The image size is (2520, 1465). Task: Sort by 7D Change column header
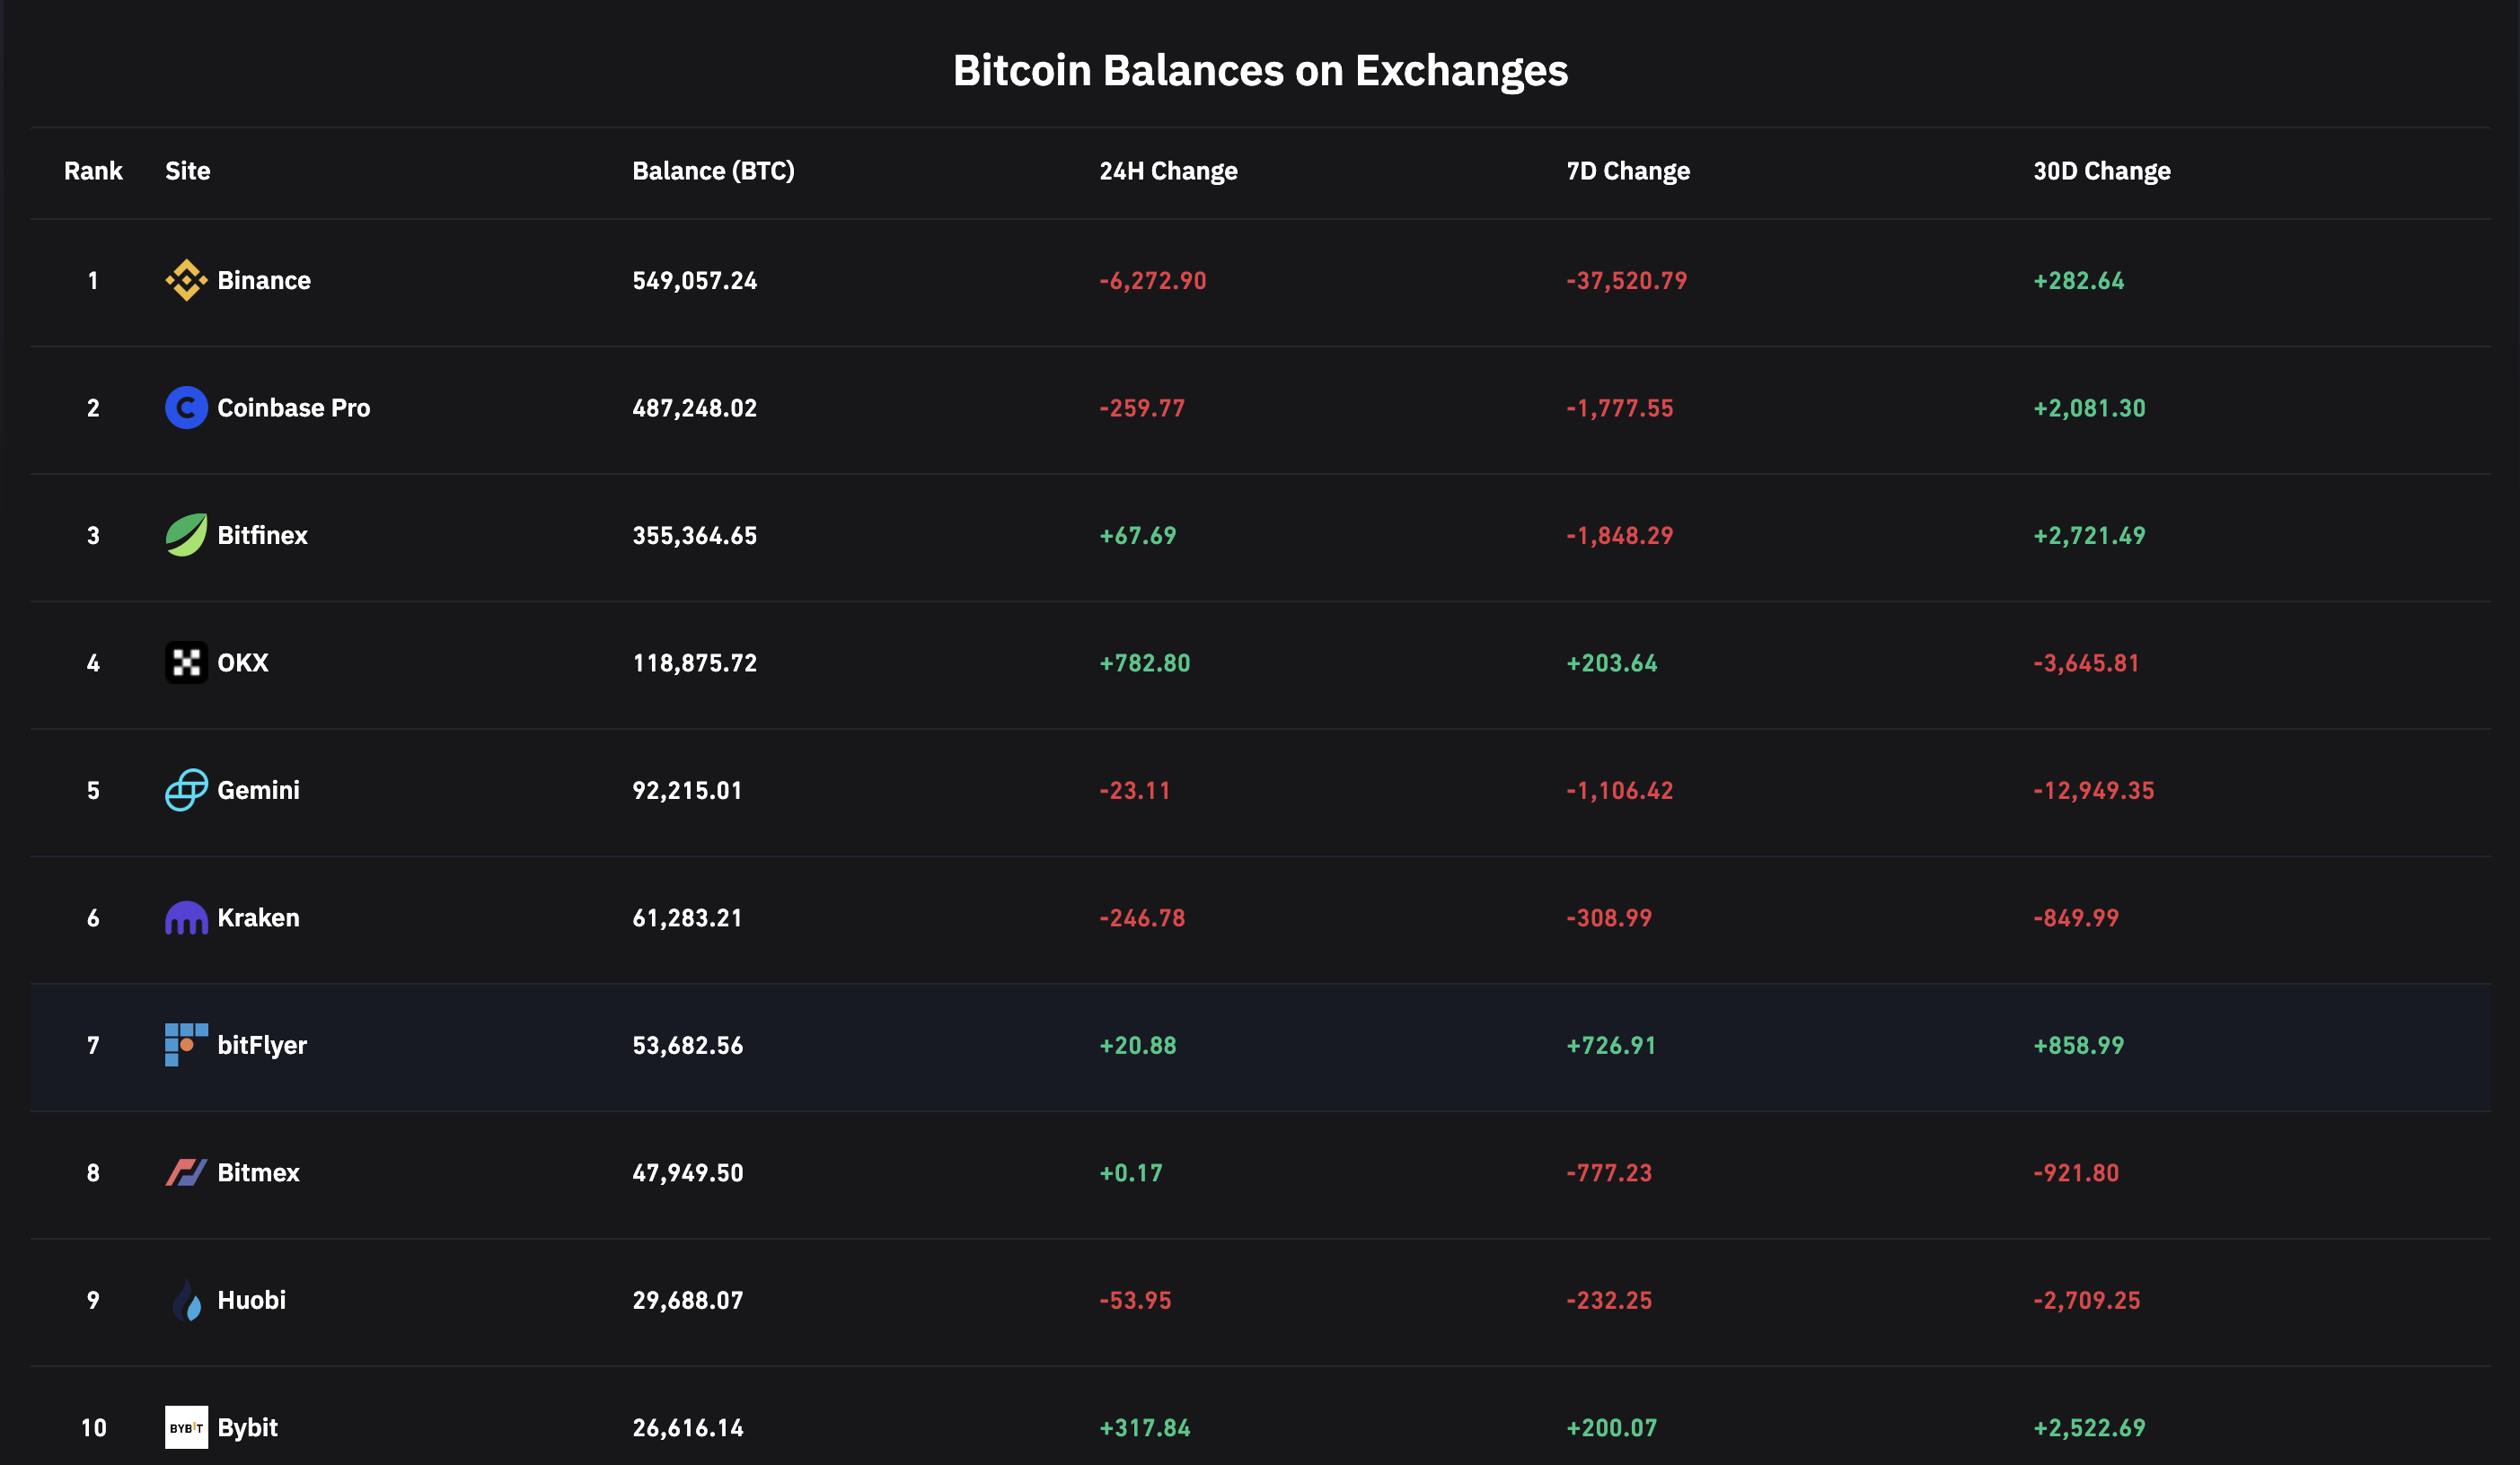(1628, 171)
